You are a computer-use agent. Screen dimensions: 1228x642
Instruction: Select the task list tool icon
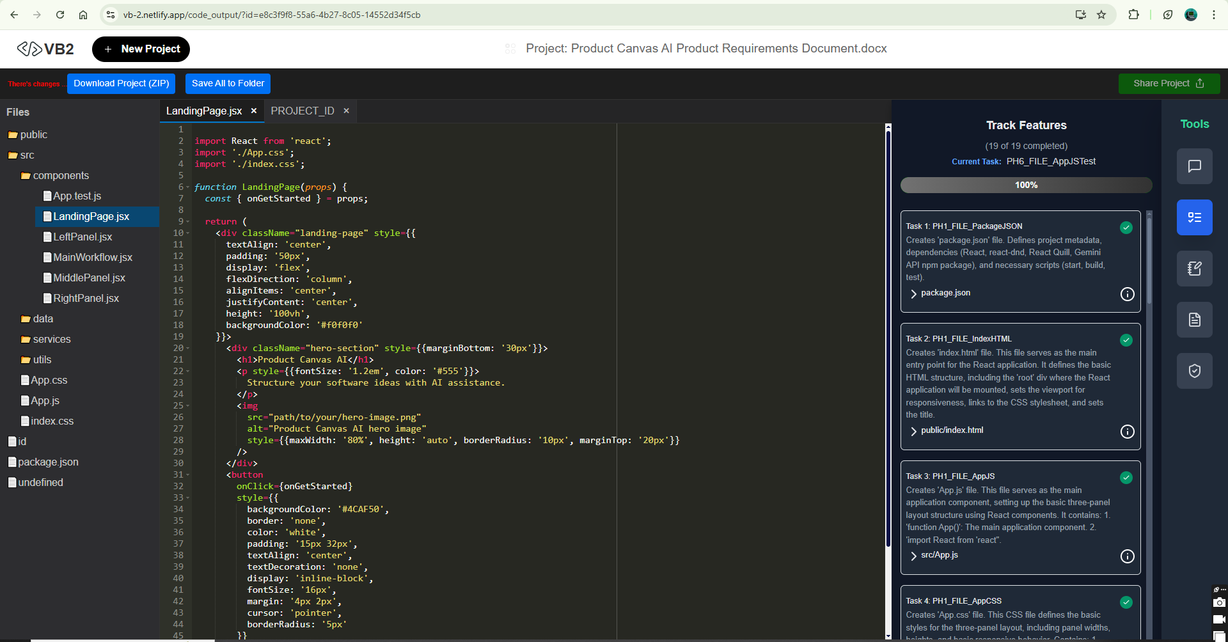(x=1194, y=217)
